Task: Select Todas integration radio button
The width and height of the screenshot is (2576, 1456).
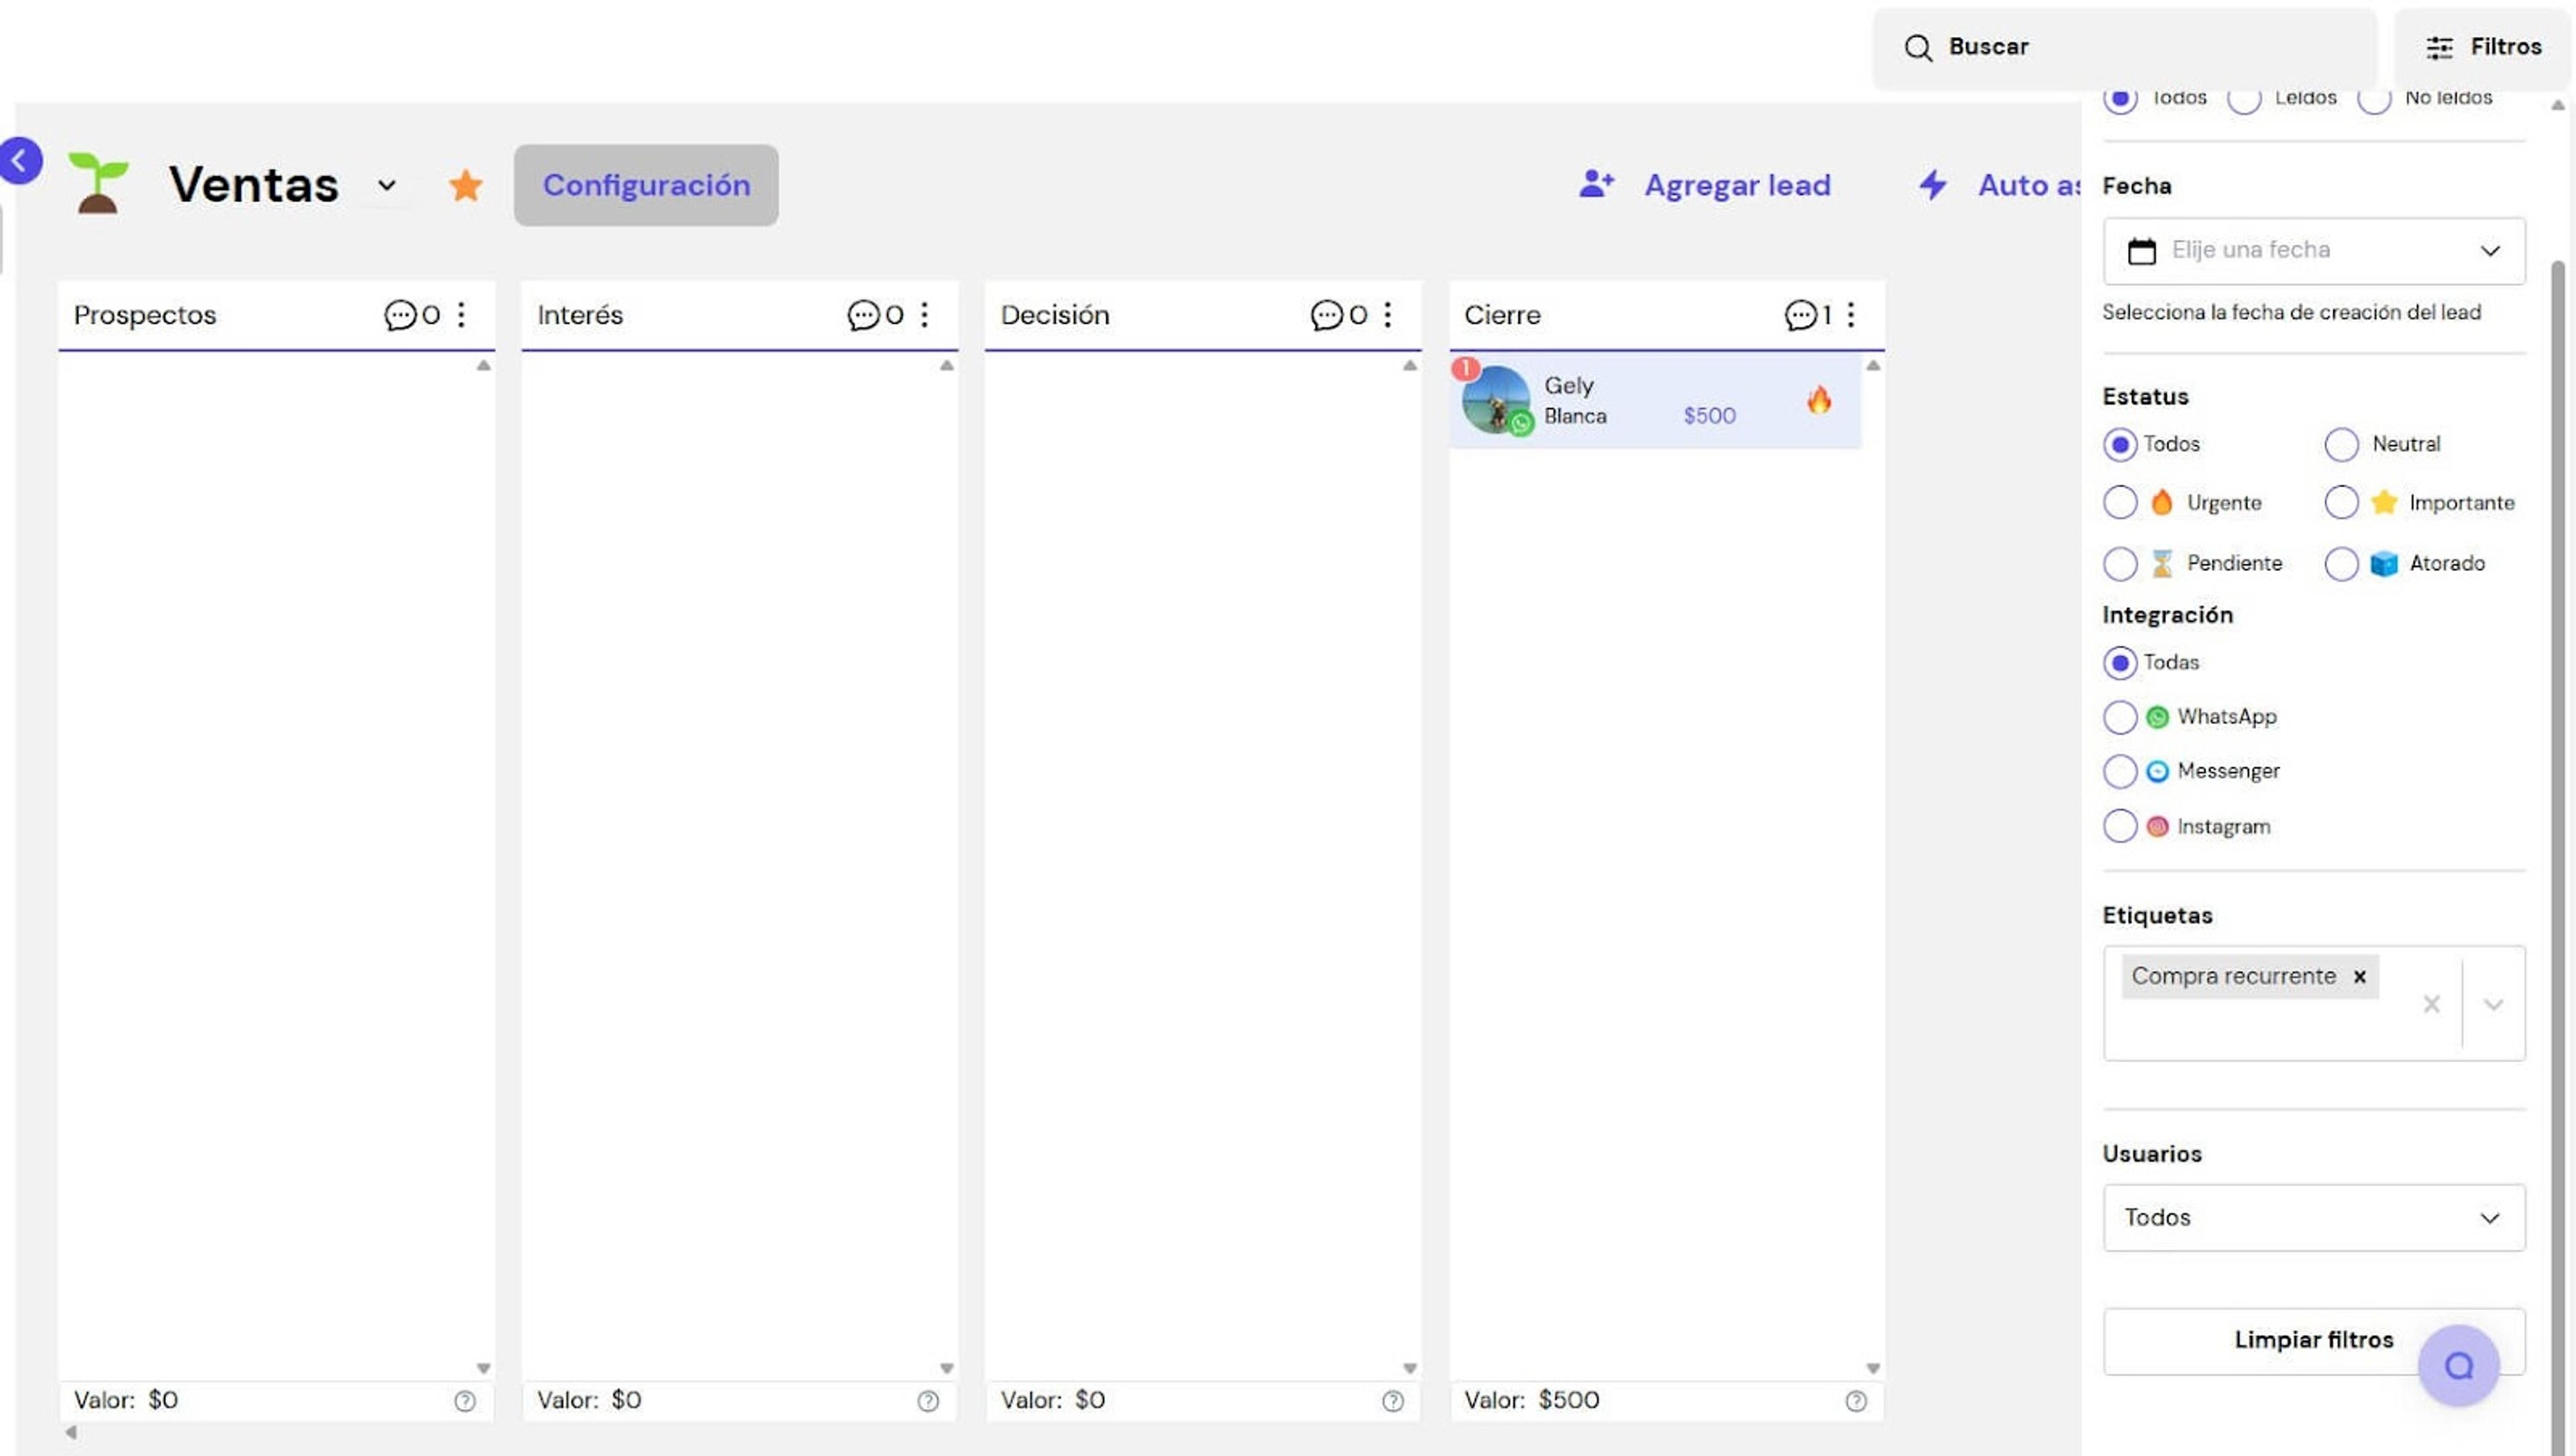Action: click(x=2120, y=663)
